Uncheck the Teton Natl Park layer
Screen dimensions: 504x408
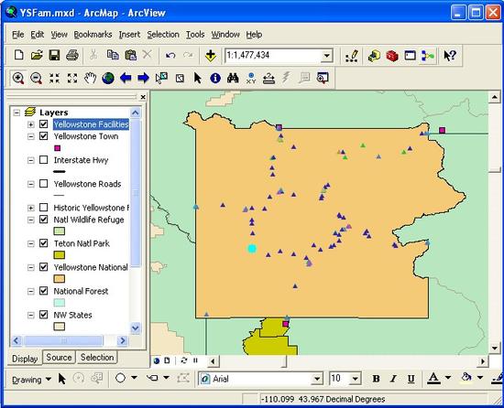(44, 243)
